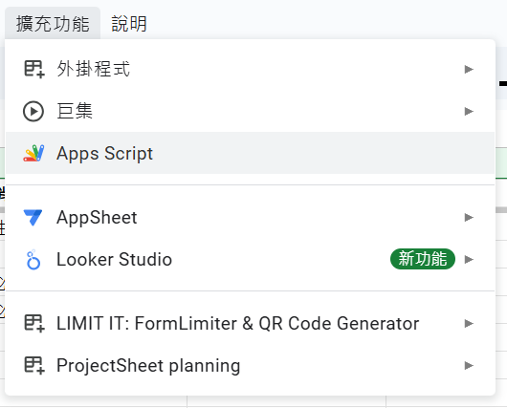Click the blue AppSheet logo icon
Viewport: 507px width, 408px height.
click(33, 218)
